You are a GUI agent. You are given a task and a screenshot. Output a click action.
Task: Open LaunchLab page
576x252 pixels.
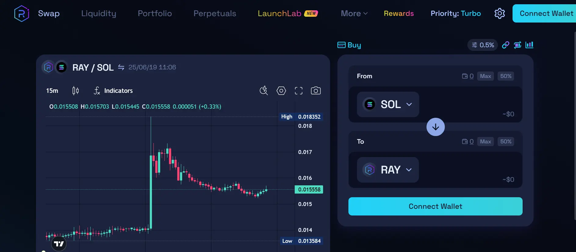(279, 13)
